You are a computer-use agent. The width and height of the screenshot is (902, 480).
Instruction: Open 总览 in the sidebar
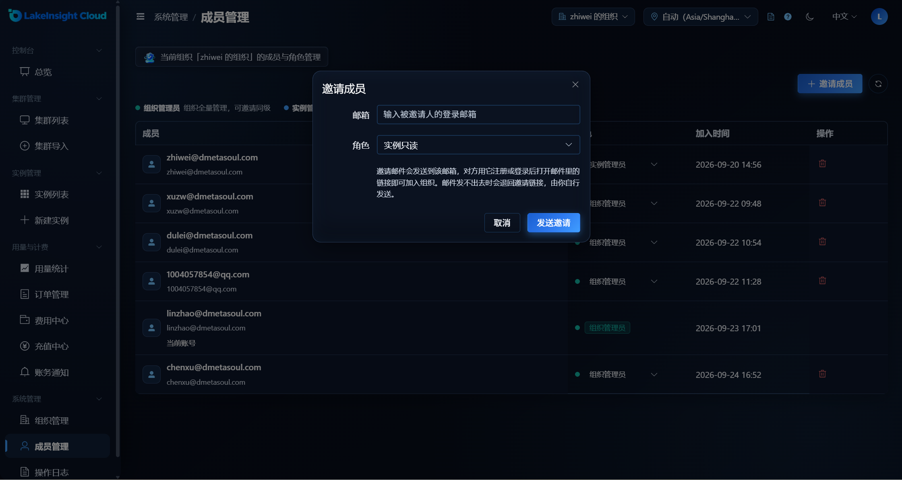point(57,72)
